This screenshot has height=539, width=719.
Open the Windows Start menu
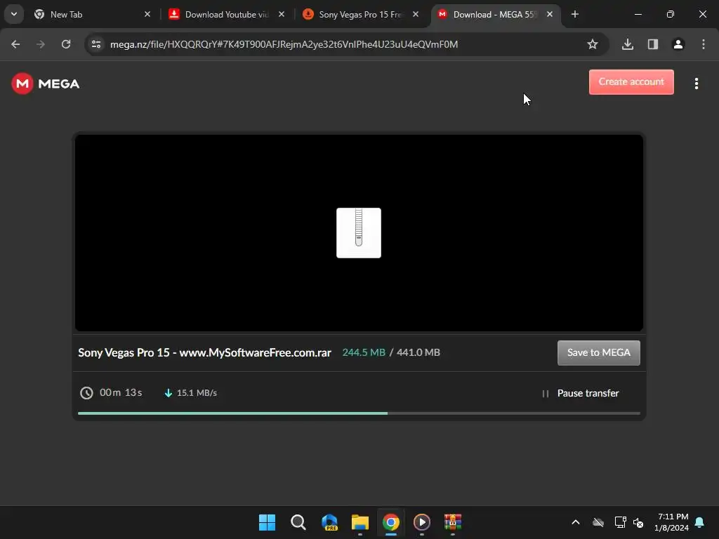[x=267, y=522]
